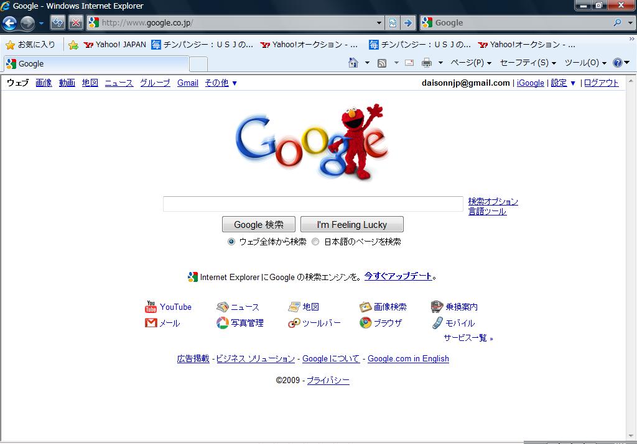
Task: Open Favorites star (お気に入り) button
Action: (31, 45)
